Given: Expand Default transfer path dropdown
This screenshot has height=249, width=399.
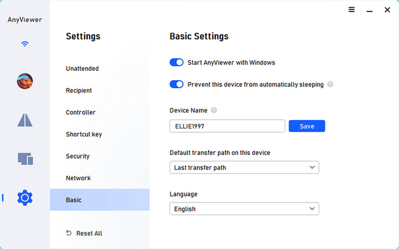Looking at the screenshot, I should pos(244,167).
